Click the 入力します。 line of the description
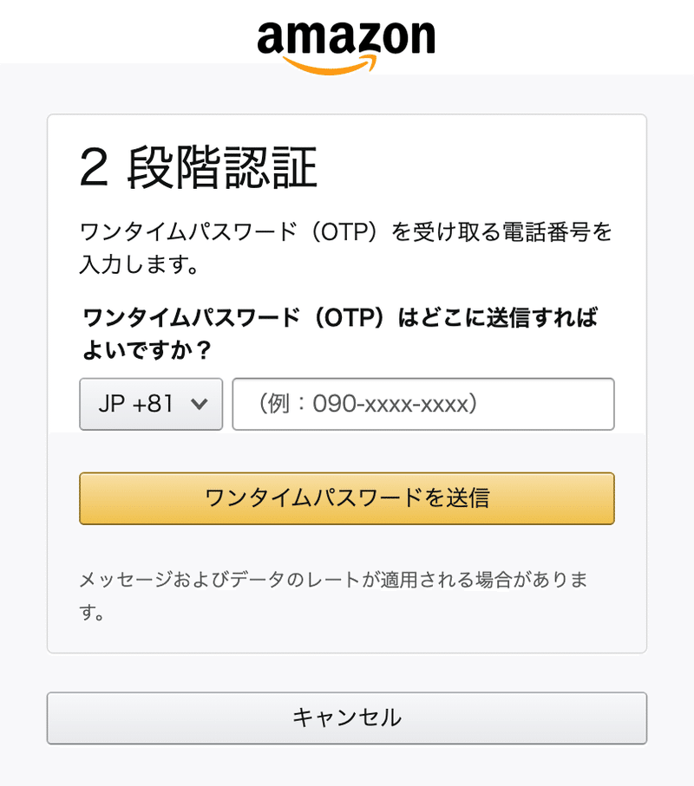Screen dimensions: 694x786 tap(139, 264)
